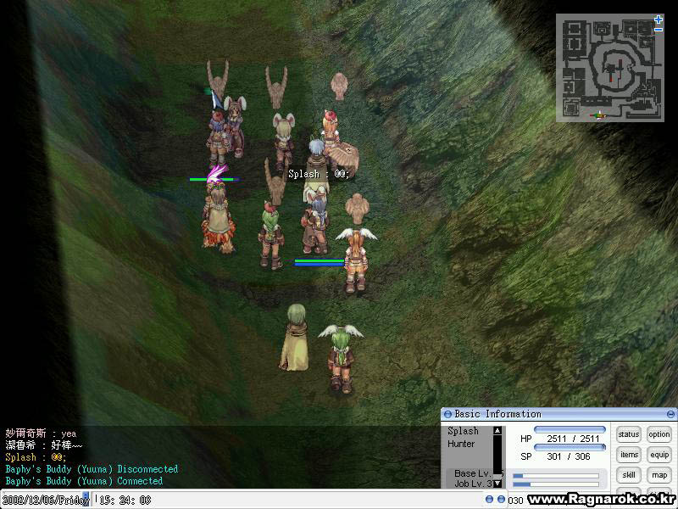The width and height of the screenshot is (678, 509).
Task: Zoom out the minimap with the minus icon
Action: coord(659,30)
